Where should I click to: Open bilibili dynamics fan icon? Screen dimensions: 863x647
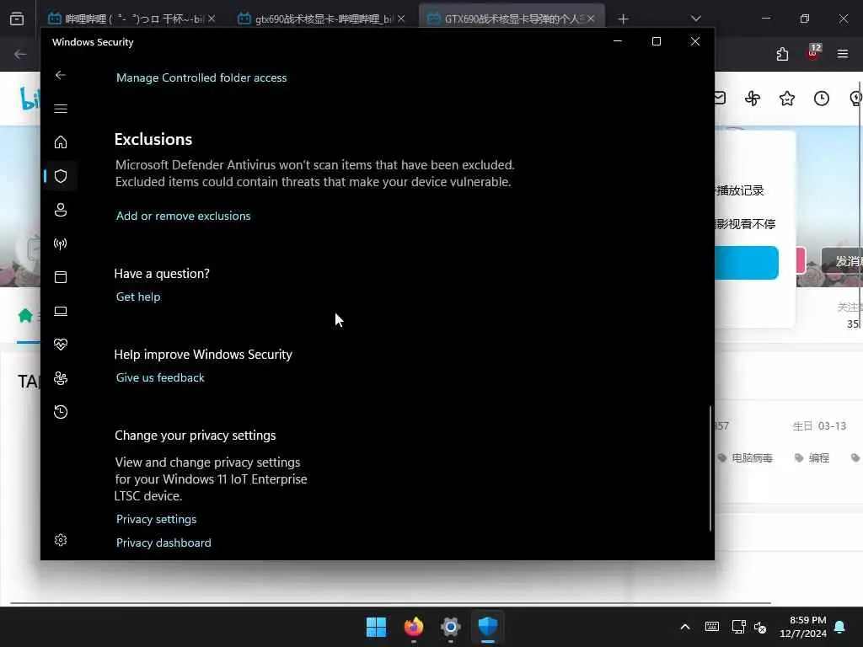753,99
